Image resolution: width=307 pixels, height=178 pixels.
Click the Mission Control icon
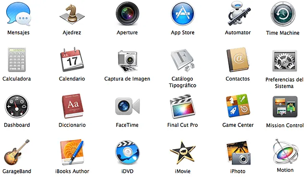(x=285, y=107)
